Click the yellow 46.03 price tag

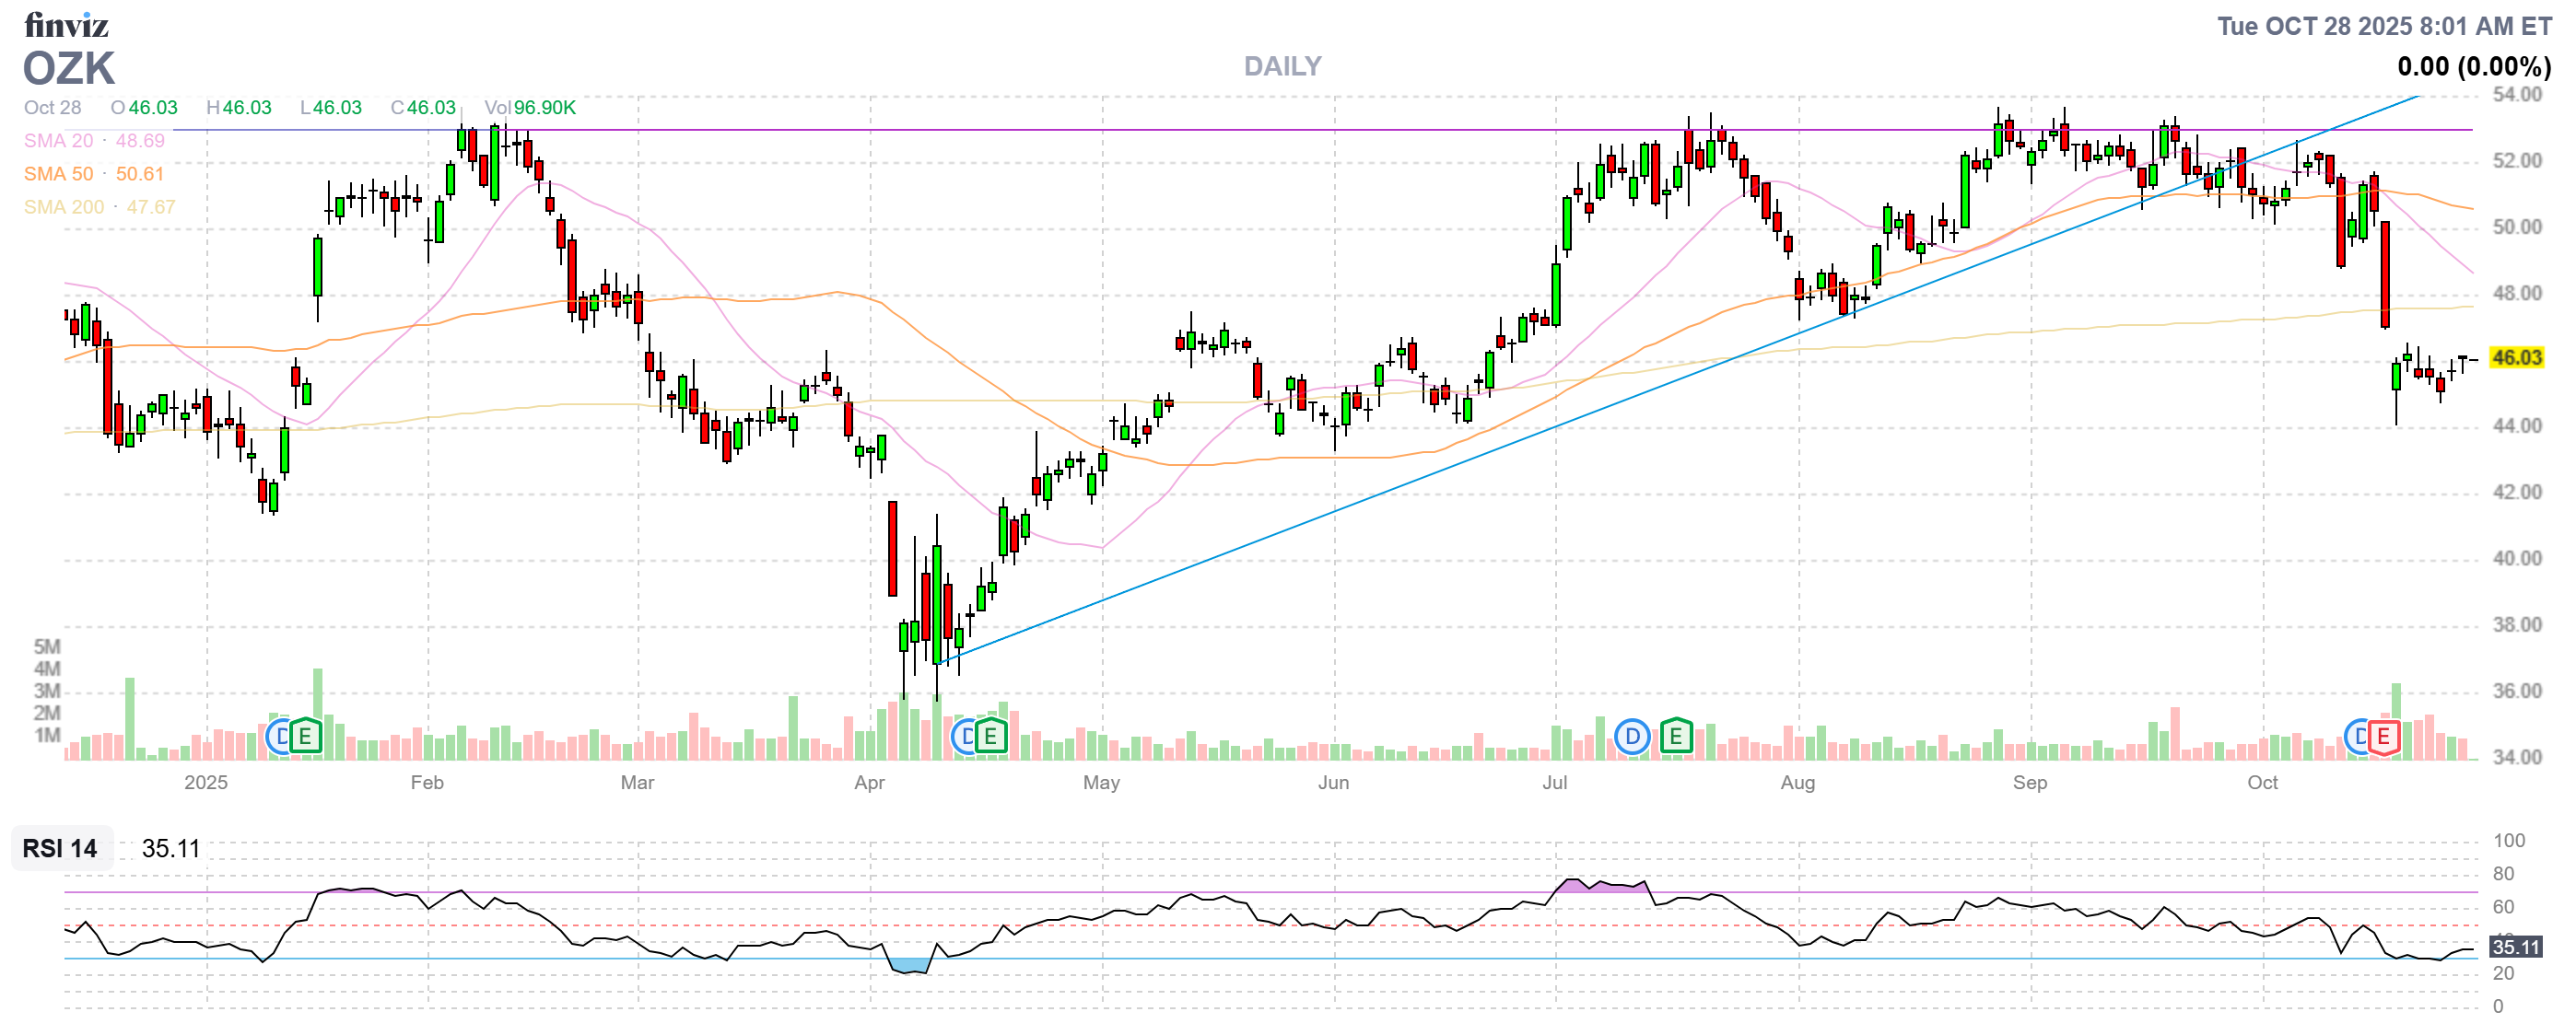(2516, 357)
